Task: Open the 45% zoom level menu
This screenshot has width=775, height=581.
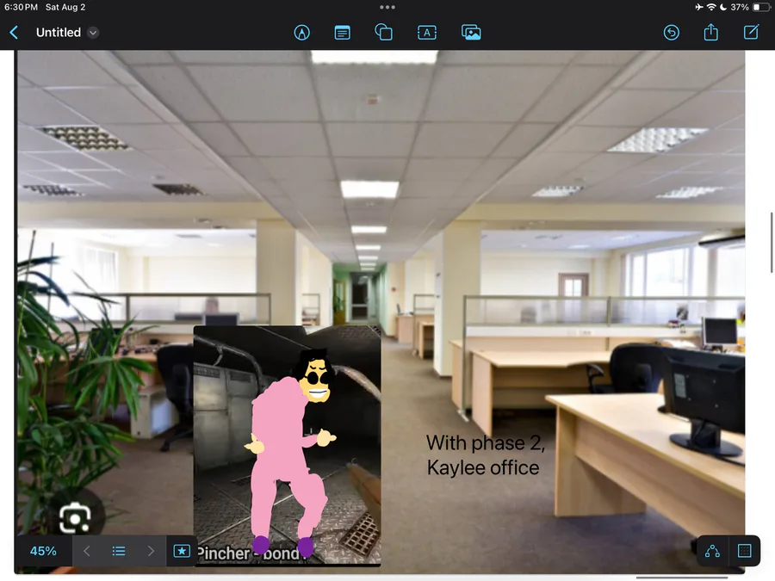Action: pos(44,551)
